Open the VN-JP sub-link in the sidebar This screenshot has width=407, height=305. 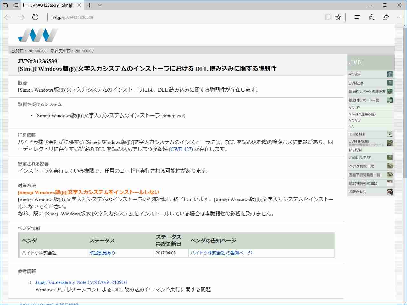[354, 108]
